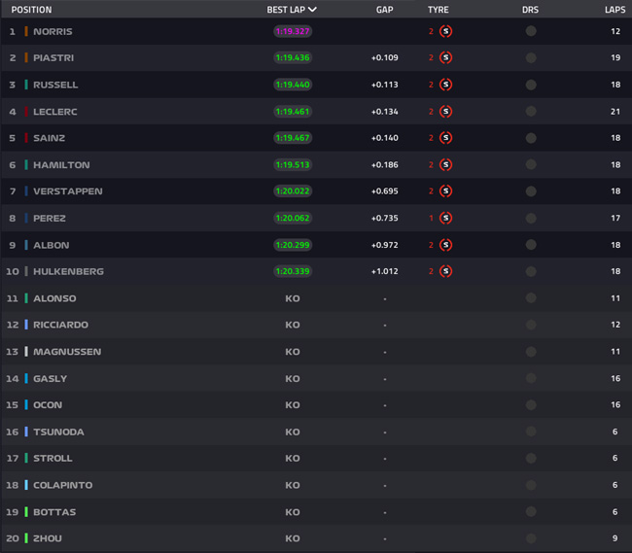Image resolution: width=632 pixels, height=553 pixels.
Task: Click soft tyre icon in Verstappen row
Action: (x=445, y=190)
